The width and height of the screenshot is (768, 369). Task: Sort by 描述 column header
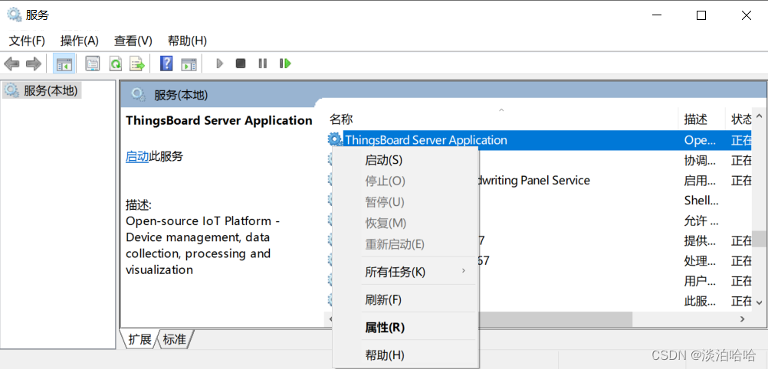pos(701,119)
